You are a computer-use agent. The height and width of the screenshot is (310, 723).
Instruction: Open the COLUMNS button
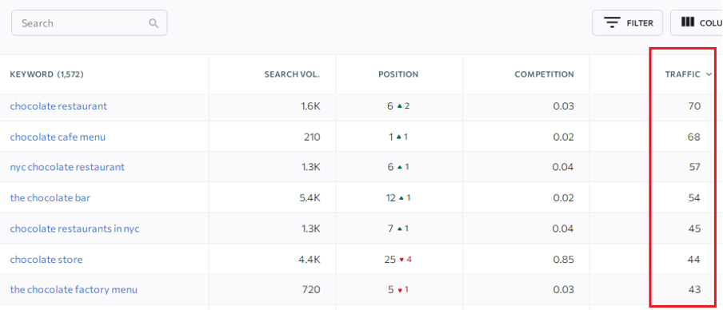click(x=697, y=22)
